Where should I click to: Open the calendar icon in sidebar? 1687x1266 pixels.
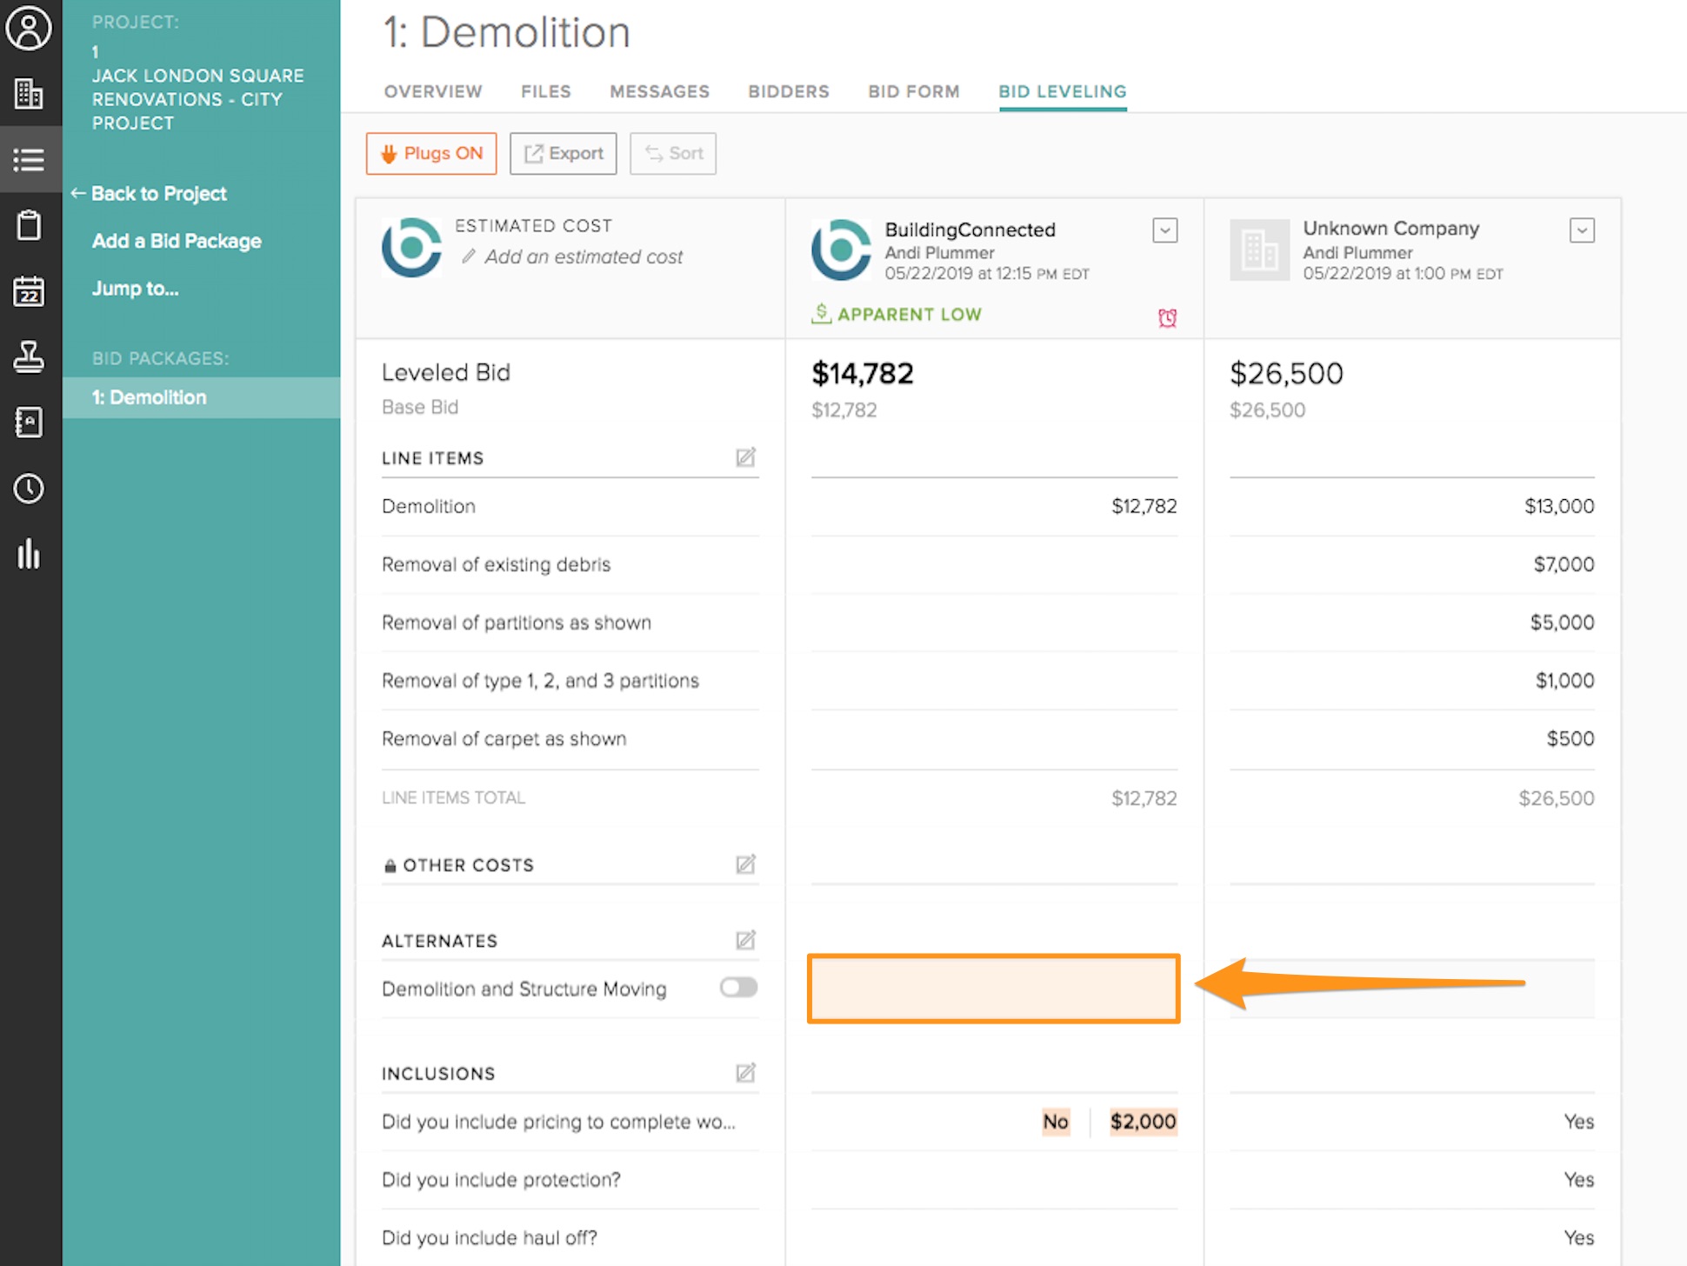29,291
